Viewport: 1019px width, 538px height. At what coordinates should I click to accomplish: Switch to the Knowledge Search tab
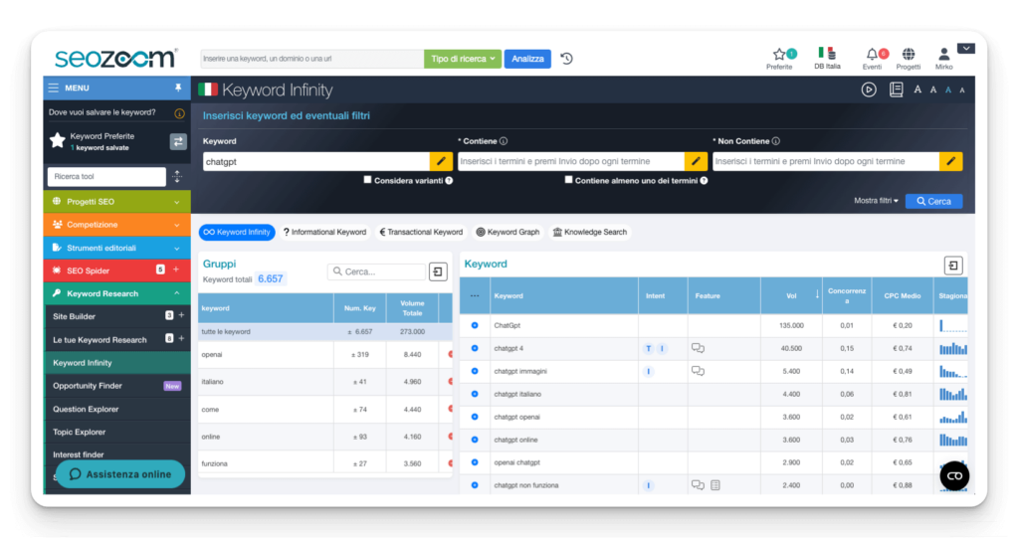590,232
